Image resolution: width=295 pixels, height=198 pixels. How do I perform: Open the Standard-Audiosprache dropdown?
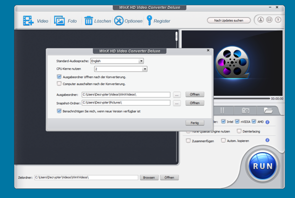coord(117,61)
